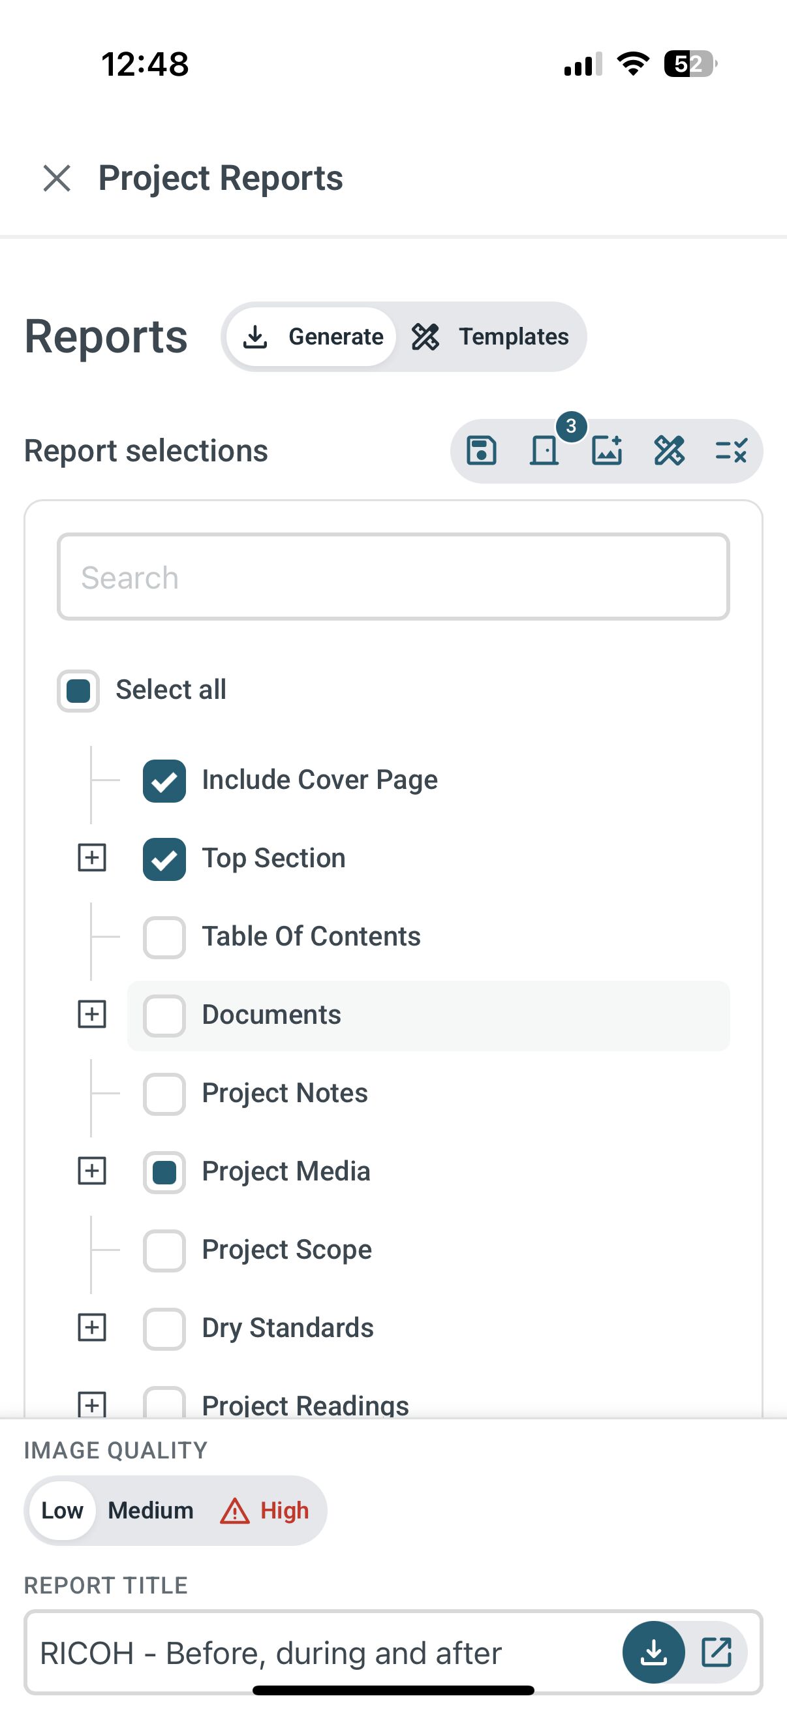Switch to the Templates tab
The image size is (787, 1711).
click(x=490, y=337)
